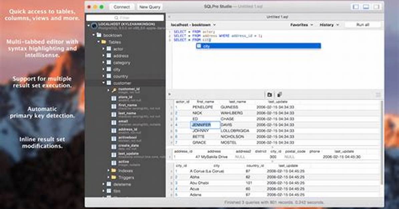Click the Run all button

[x=363, y=25]
